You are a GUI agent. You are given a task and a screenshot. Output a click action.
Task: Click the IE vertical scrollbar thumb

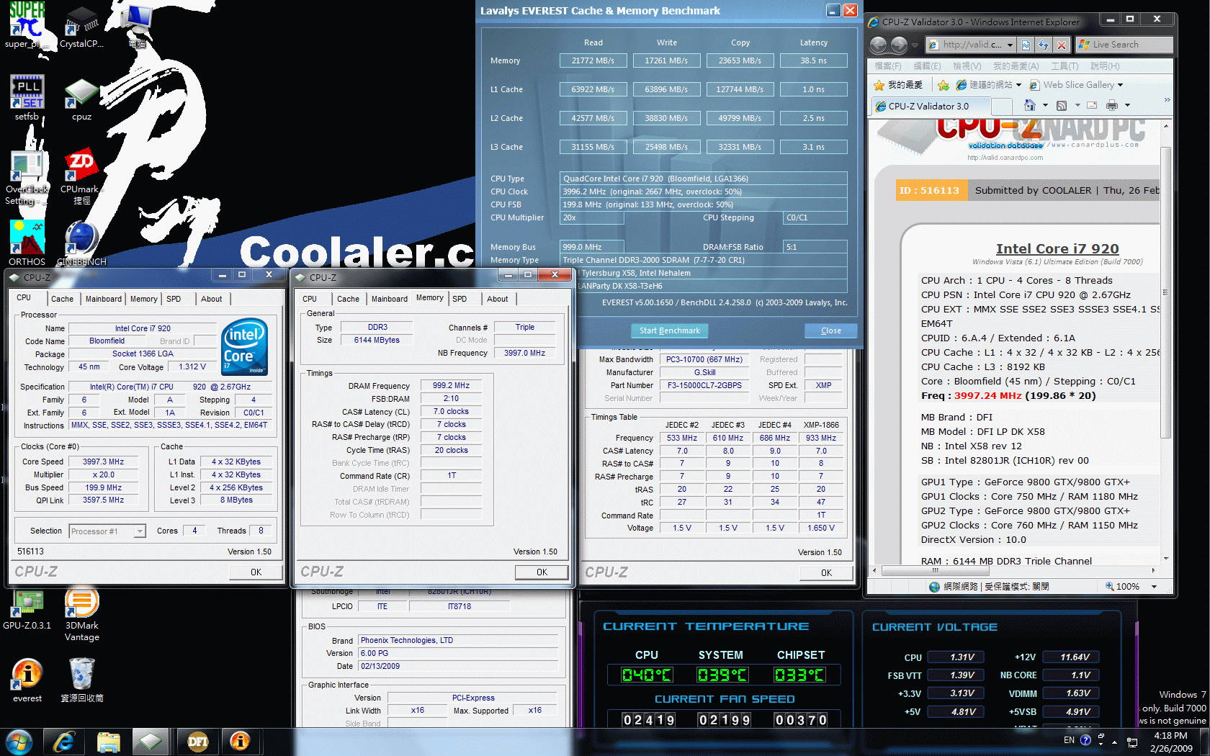pos(1167,294)
